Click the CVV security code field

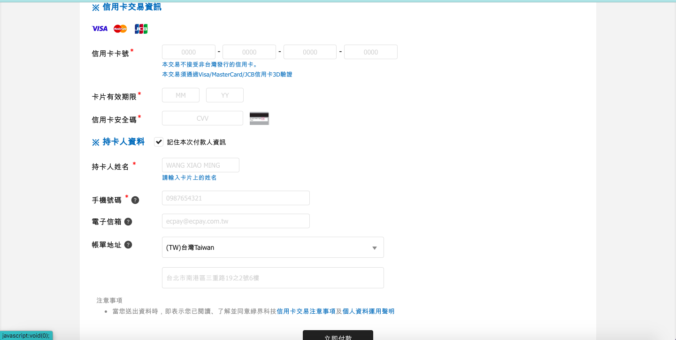202,118
